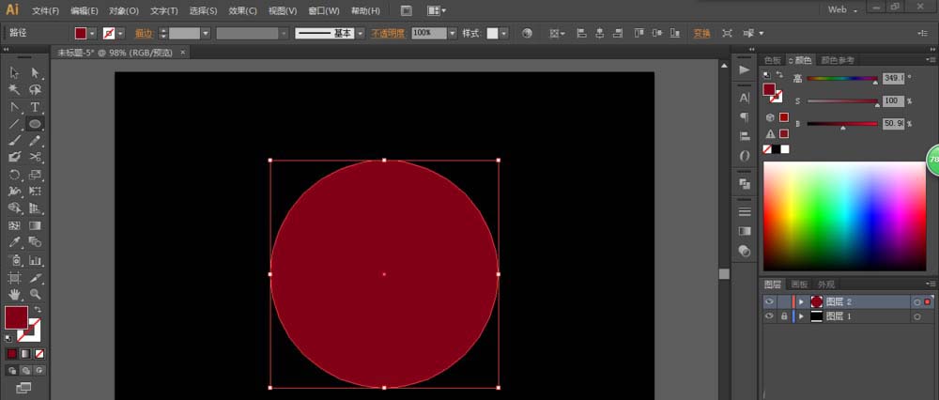
Task: Select the Scissors tool
Action: click(36, 158)
